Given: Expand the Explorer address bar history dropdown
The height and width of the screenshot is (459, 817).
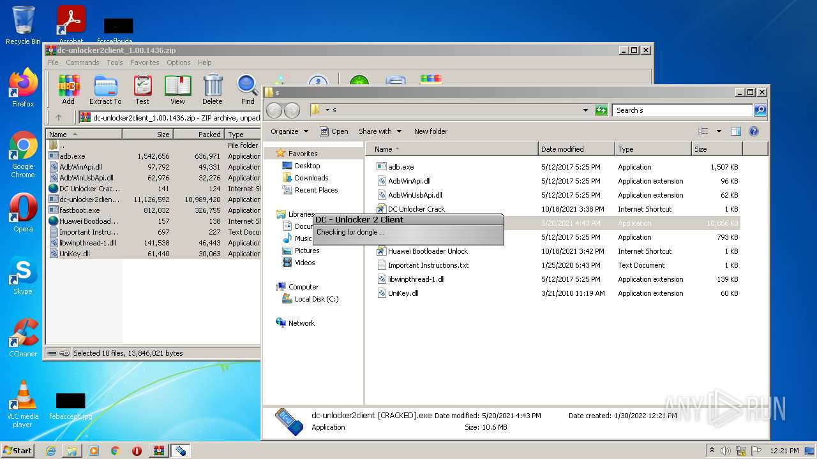Looking at the screenshot, I should [585, 110].
